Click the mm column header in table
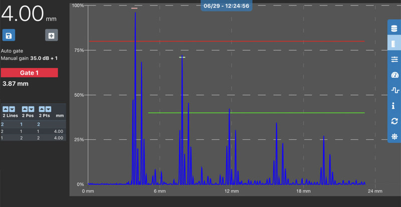The width and height of the screenshot is (401, 207). 60,116
